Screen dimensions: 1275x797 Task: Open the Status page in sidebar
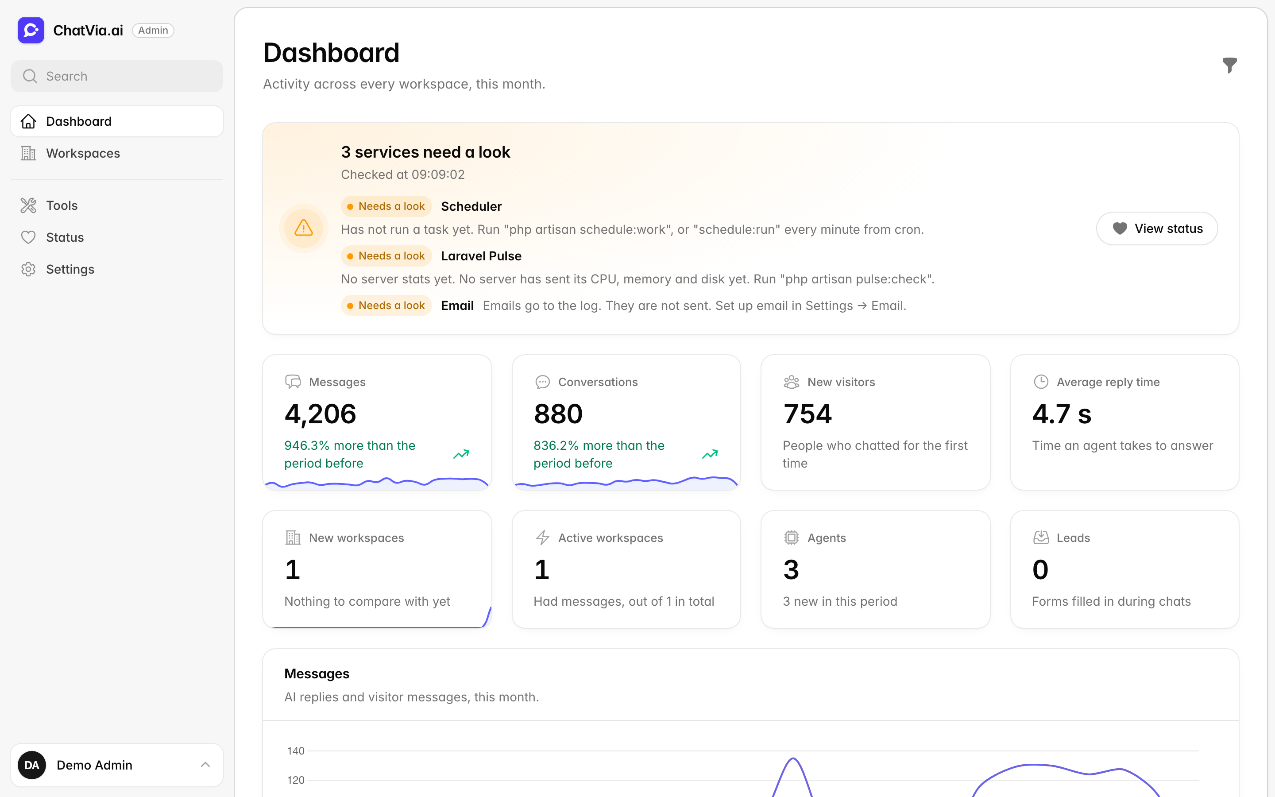tap(117, 237)
